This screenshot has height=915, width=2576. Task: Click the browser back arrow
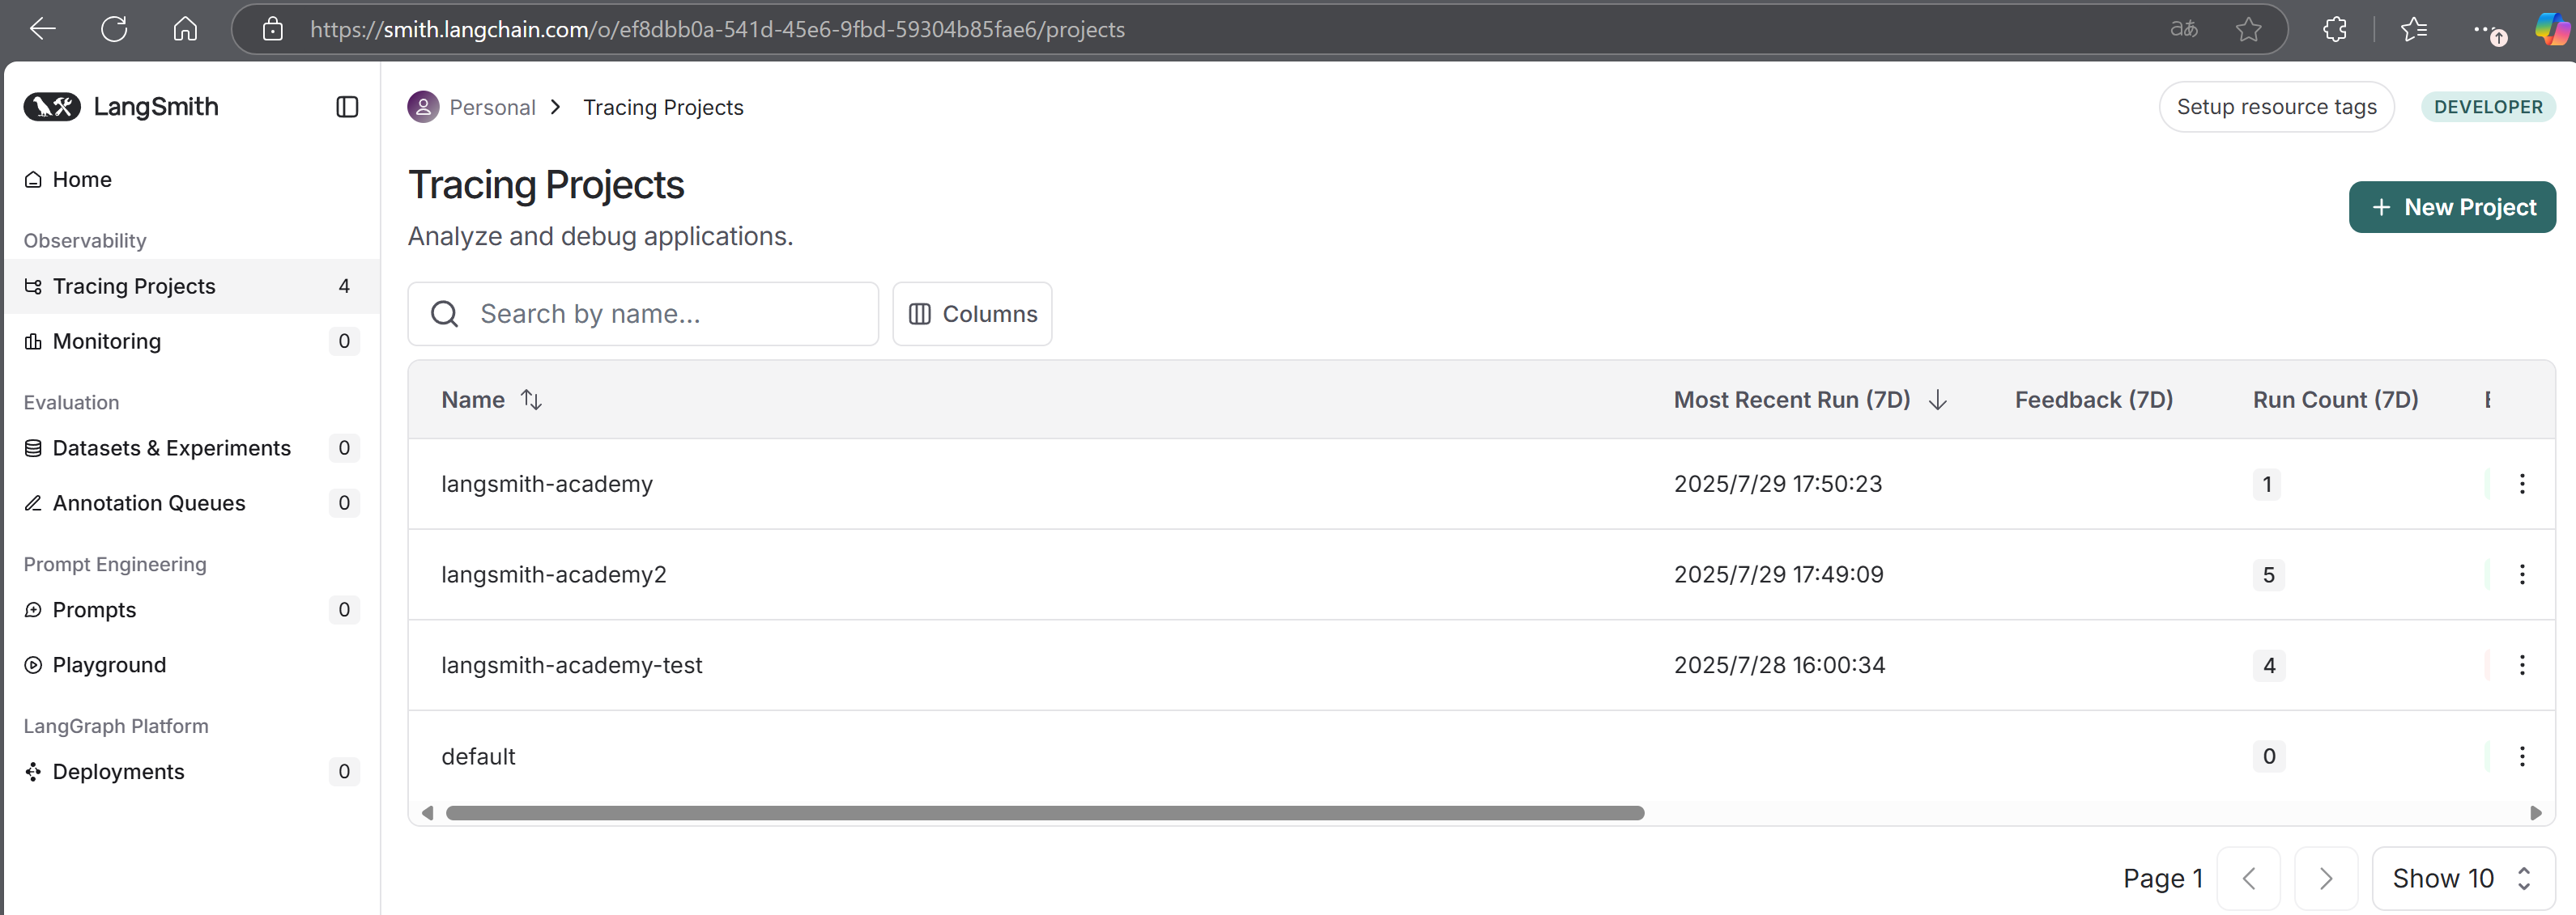tap(42, 29)
